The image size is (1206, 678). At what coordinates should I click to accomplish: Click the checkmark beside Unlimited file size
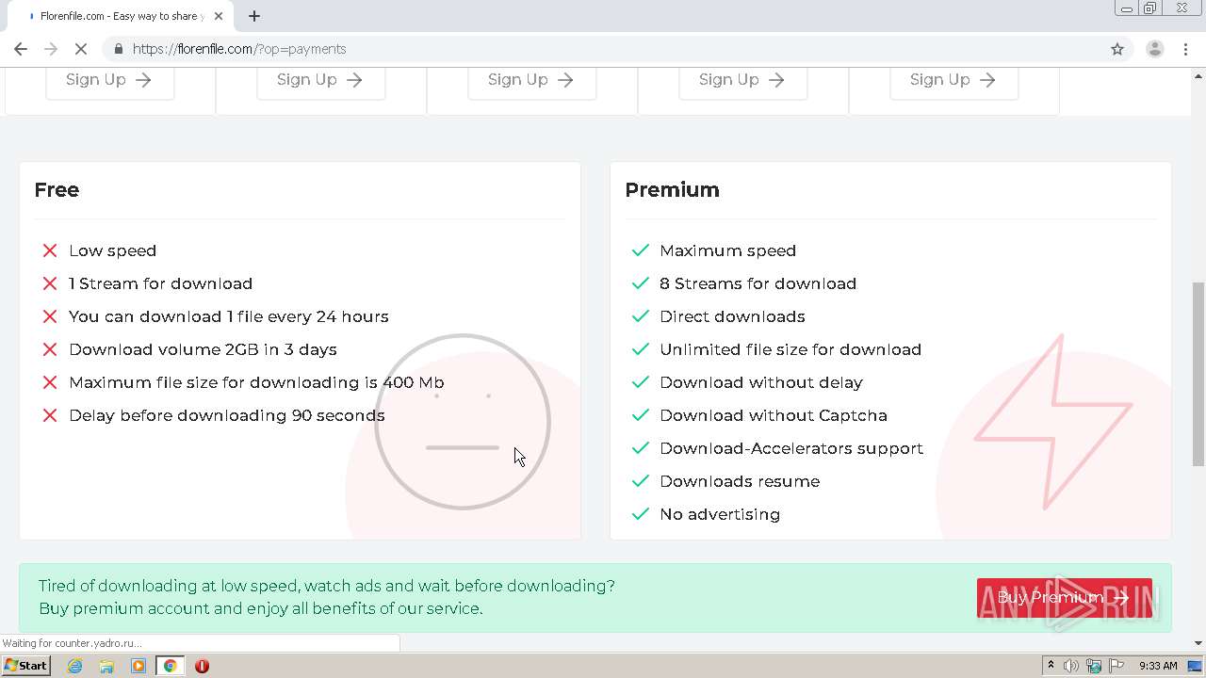[x=641, y=349]
